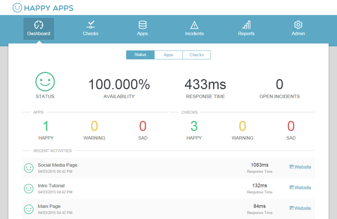Click the large green status smiley
The width and height of the screenshot is (337, 219).
45,82
